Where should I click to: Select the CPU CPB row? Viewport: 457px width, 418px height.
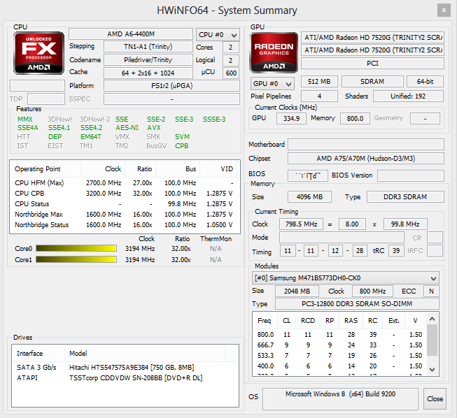coord(125,194)
